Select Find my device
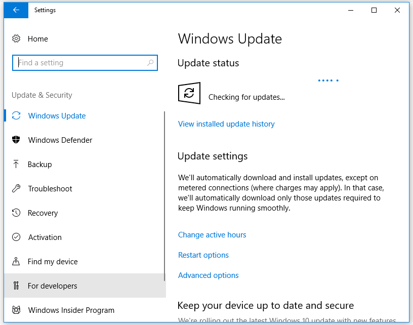Screen dimensions: 413x325 (85, 261)
